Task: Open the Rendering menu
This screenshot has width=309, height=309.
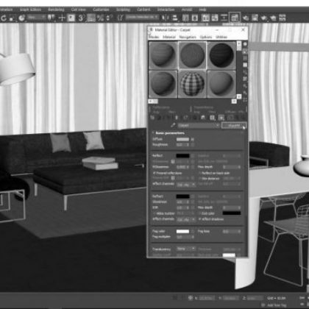Action: point(56,10)
